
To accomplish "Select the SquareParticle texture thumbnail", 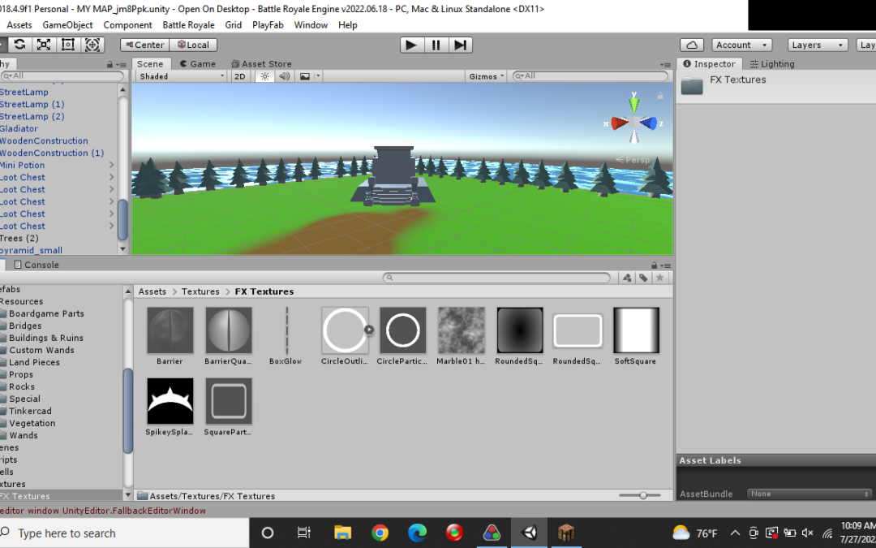I will point(229,401).
